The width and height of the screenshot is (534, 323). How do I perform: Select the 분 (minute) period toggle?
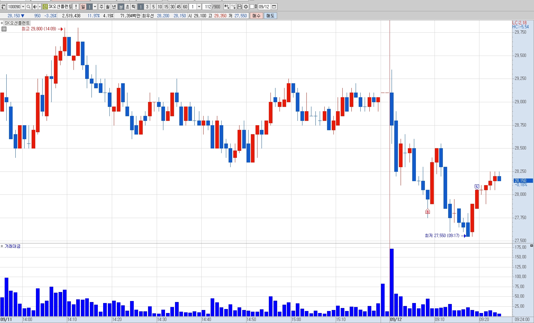pyautogui.click(x=121, y=7)
